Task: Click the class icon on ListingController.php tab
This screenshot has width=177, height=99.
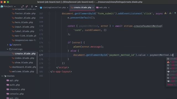Action: click(x=41, y=8)
